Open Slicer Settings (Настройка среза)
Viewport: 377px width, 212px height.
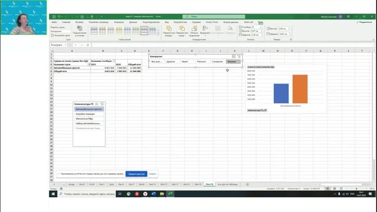click(x=61, y=35)
